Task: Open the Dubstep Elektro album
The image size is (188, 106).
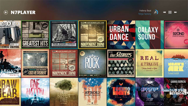Action: [150, 92]
